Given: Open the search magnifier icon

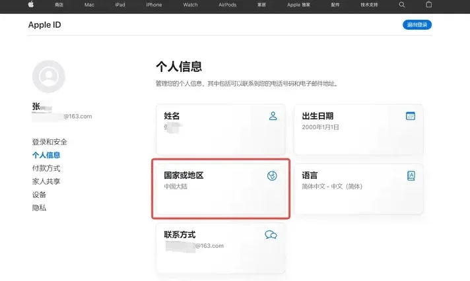Looking at the screenshot, I should pos(402,5).
